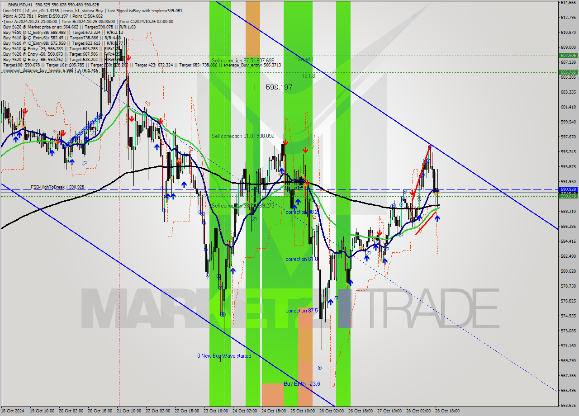This screenshot has width=579, height=416.
Task: Click the '18 Oct 2024' time axis label
Action: click(x=12, y=411)
